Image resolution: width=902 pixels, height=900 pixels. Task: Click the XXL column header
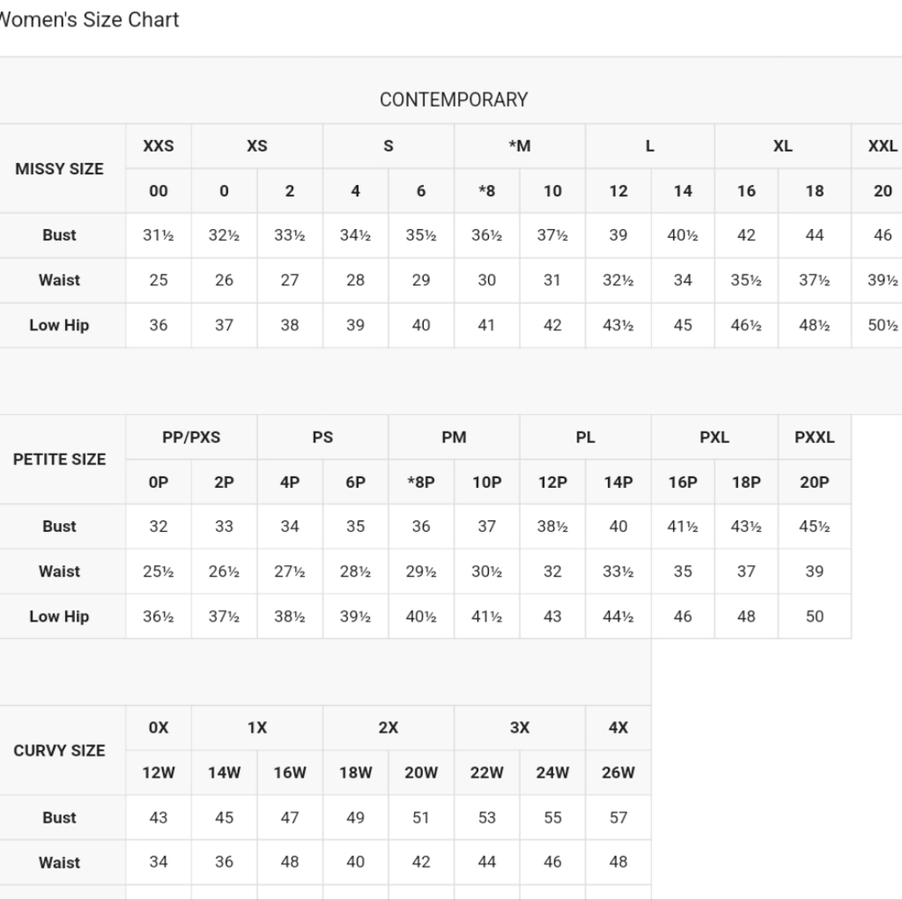click(x=882, y=146)
